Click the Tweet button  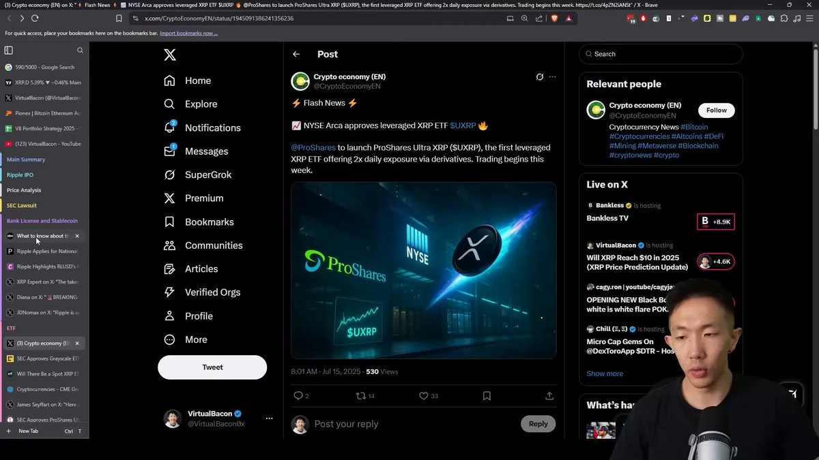[212, 367]
